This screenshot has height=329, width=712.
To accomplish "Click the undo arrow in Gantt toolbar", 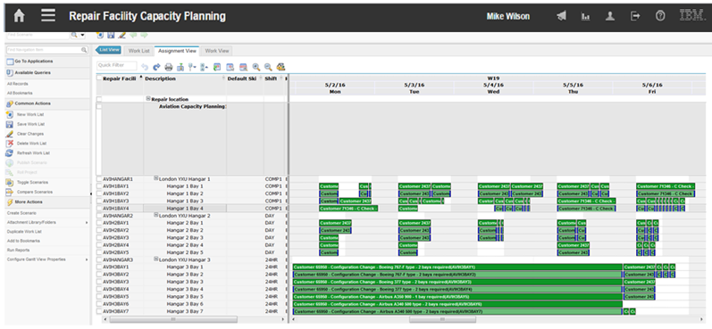I will [145, 67].
